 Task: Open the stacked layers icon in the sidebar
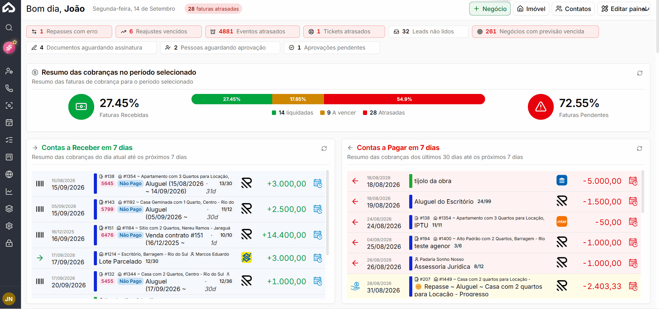9,209
